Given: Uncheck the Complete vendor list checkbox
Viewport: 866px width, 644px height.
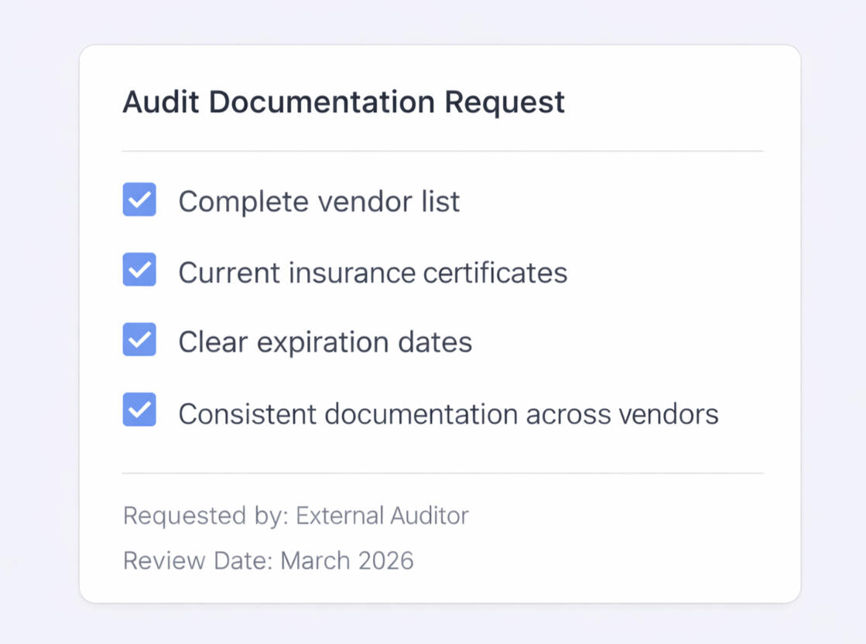Looking at the screenshot, I should [x=139, y=199].
